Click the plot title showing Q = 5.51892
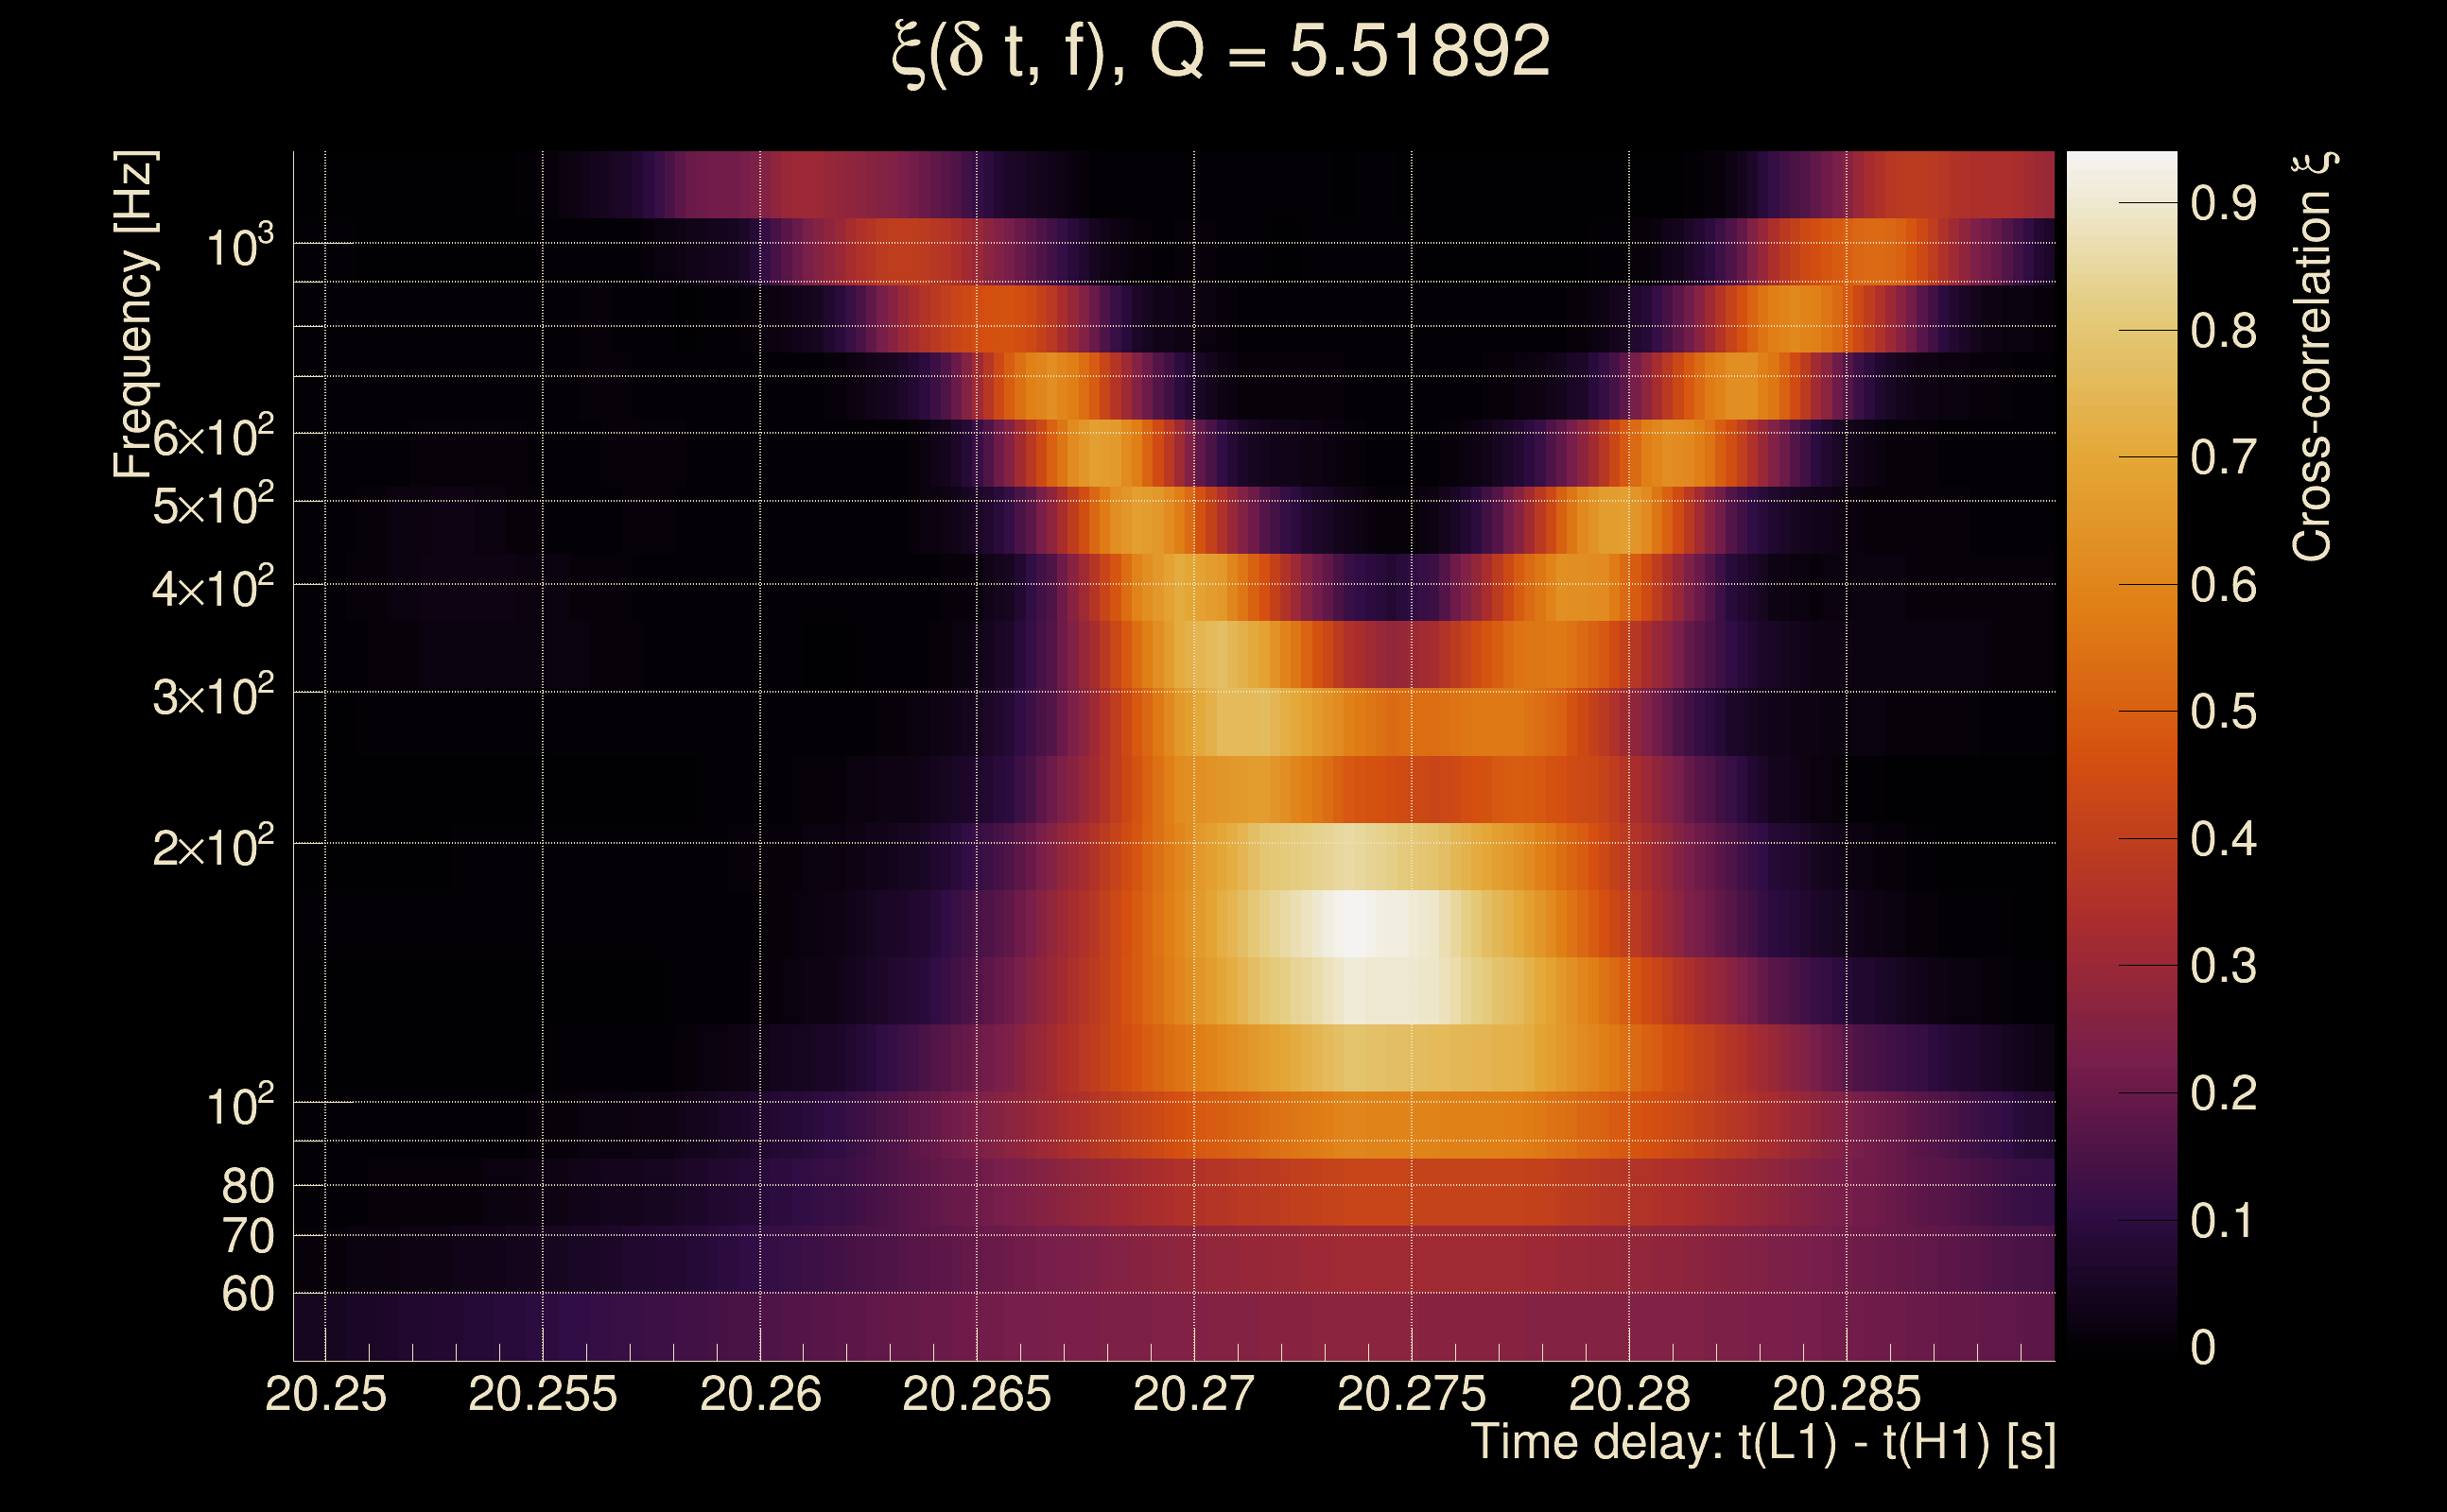 coord(1221,52)
